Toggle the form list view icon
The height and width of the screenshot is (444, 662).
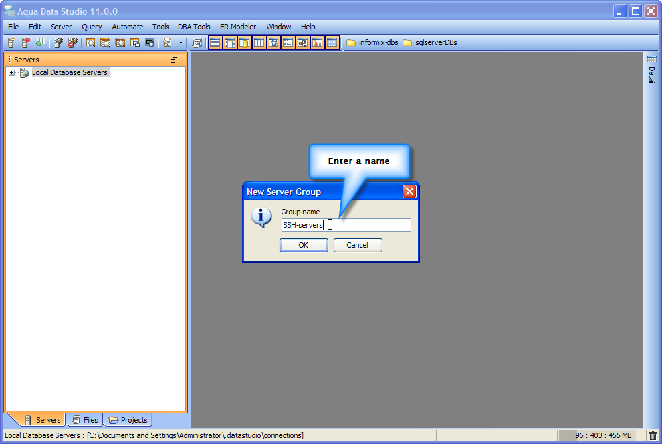[288, 42]
